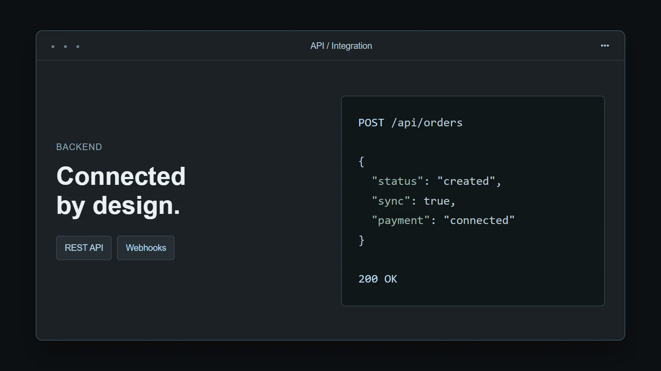
Task: Click the Webhooks button
Action: point(146,248)
